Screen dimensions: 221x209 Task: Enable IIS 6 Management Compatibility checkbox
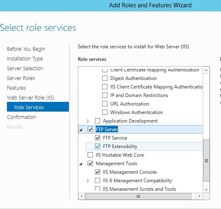(98, 180)
